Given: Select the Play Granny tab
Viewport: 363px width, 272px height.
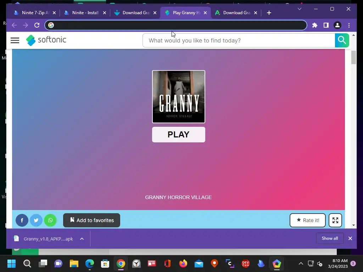Looking at the screenshot, I should tap(186, 13).
